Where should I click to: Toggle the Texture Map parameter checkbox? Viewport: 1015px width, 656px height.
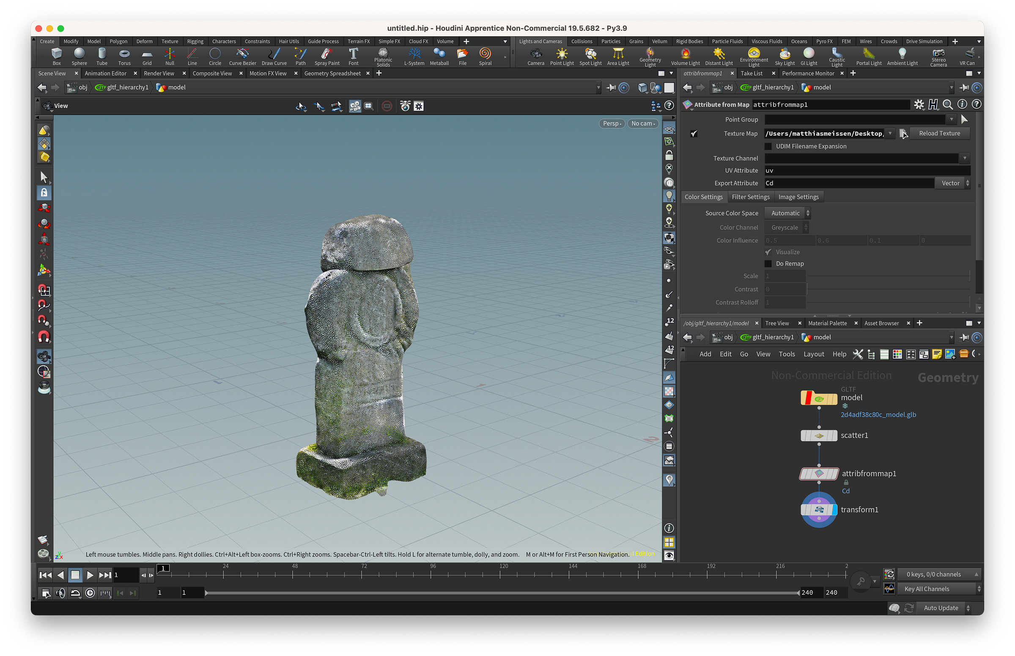click(x=694, y=134)
